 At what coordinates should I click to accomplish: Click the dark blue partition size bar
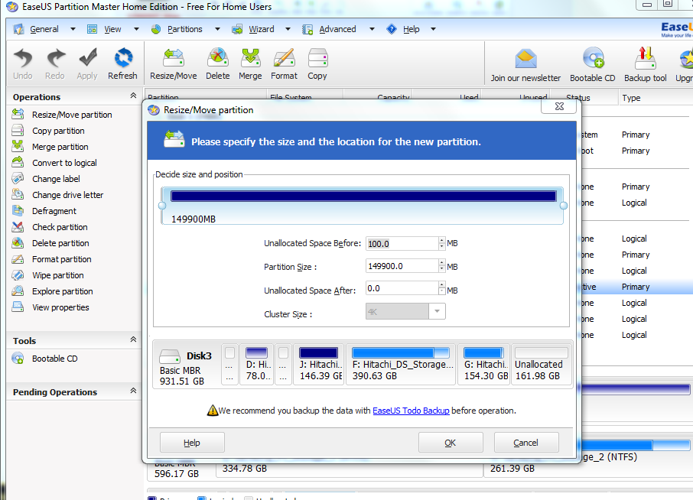(x=363, y=196)
